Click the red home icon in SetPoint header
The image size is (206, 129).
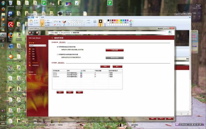[x=37, y=33]
